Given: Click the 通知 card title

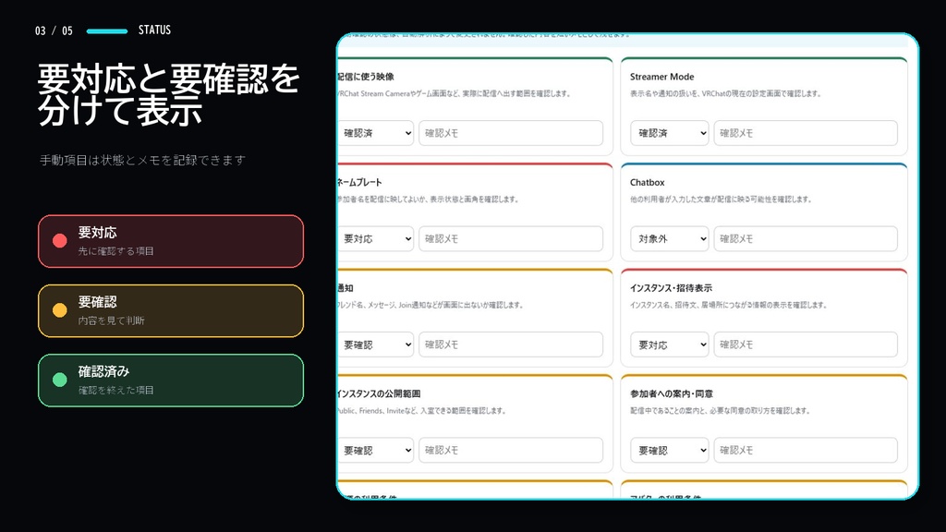Looking at the screenshot, I should tap(346, 288).
